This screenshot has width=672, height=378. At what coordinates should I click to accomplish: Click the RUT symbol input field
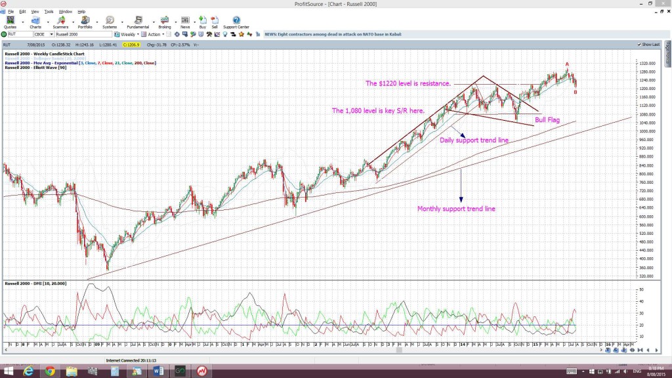20,34
